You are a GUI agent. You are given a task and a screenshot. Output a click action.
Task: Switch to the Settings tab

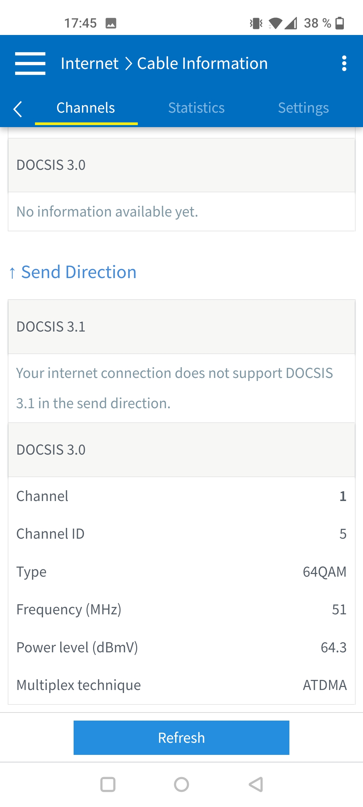click(x=303, y=108)
